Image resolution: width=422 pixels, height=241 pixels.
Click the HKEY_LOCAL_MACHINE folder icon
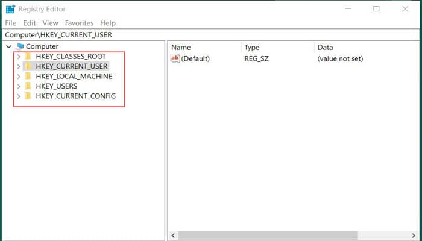click(x=28, y=77)
